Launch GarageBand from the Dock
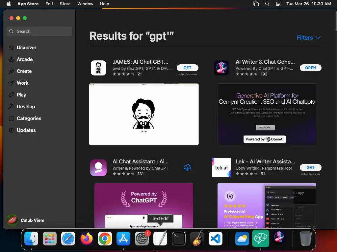 click(197, 238)
